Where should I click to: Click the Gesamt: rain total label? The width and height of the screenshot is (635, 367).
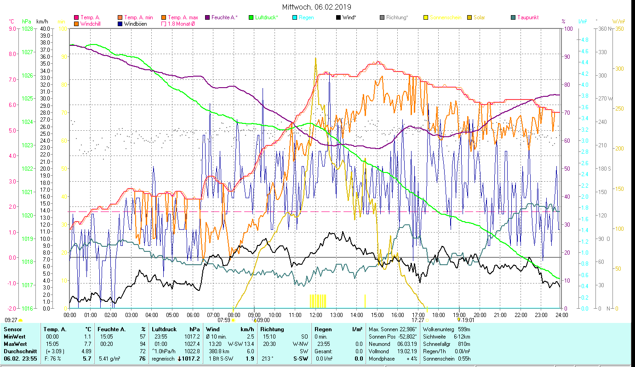point(323,351)
